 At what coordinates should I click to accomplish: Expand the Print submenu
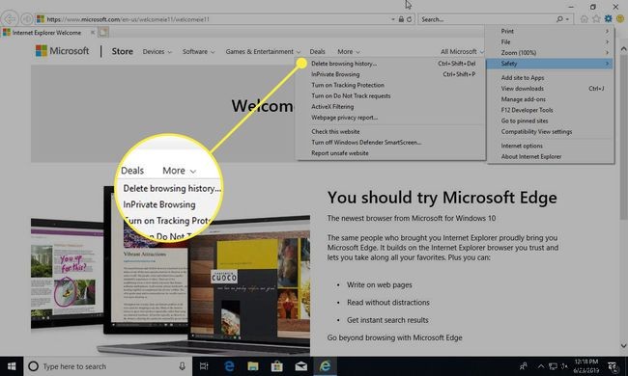(549, 31)
